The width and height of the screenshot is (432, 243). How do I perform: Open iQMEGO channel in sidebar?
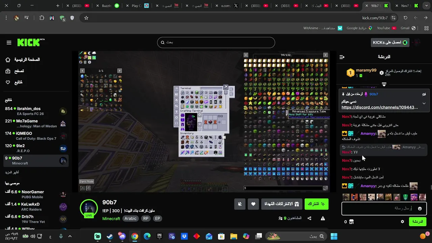pos(35,136)
